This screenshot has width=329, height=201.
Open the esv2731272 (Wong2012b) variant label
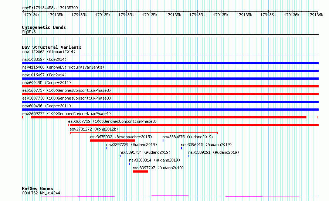click(x=94, y=129)
